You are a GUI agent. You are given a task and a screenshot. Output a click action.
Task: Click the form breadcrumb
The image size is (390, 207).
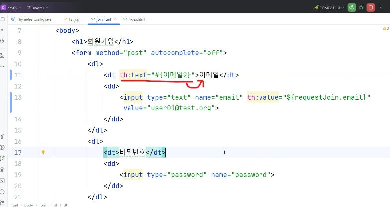click(x=43, y=205)
